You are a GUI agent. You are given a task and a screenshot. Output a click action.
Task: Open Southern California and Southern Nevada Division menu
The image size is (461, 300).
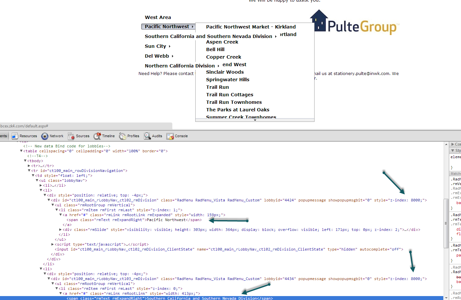(211, 36)
